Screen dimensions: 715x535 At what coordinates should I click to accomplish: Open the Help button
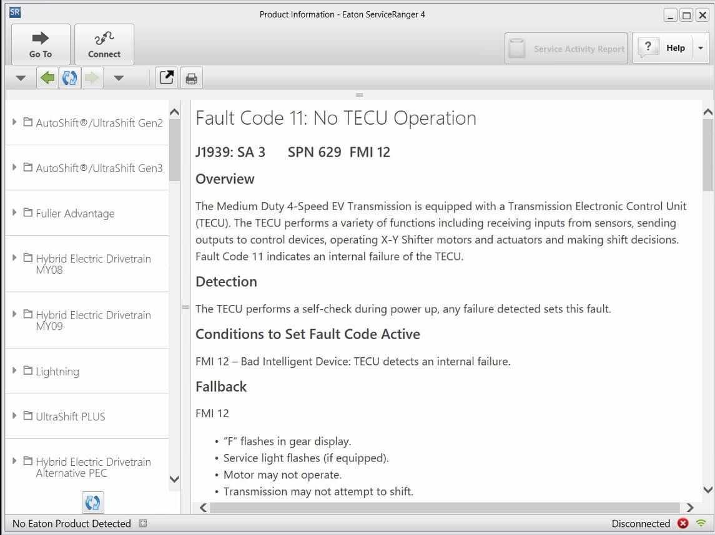(x=663, y=48)
